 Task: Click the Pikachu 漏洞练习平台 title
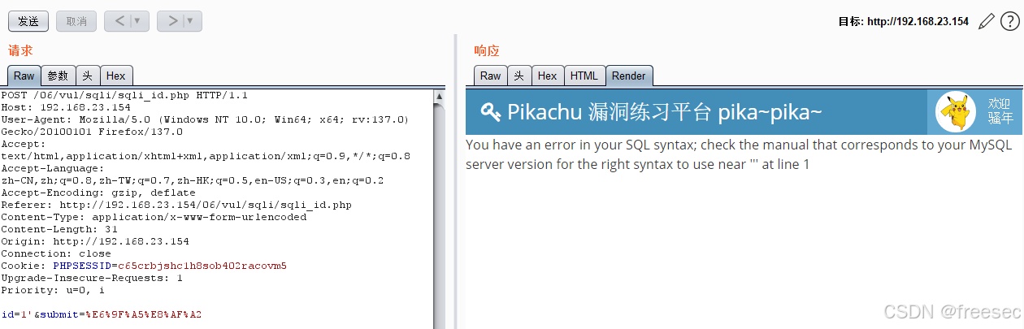tap(664, 112)
